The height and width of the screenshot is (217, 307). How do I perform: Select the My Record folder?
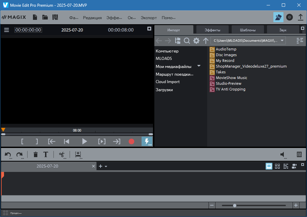(222, 61)
